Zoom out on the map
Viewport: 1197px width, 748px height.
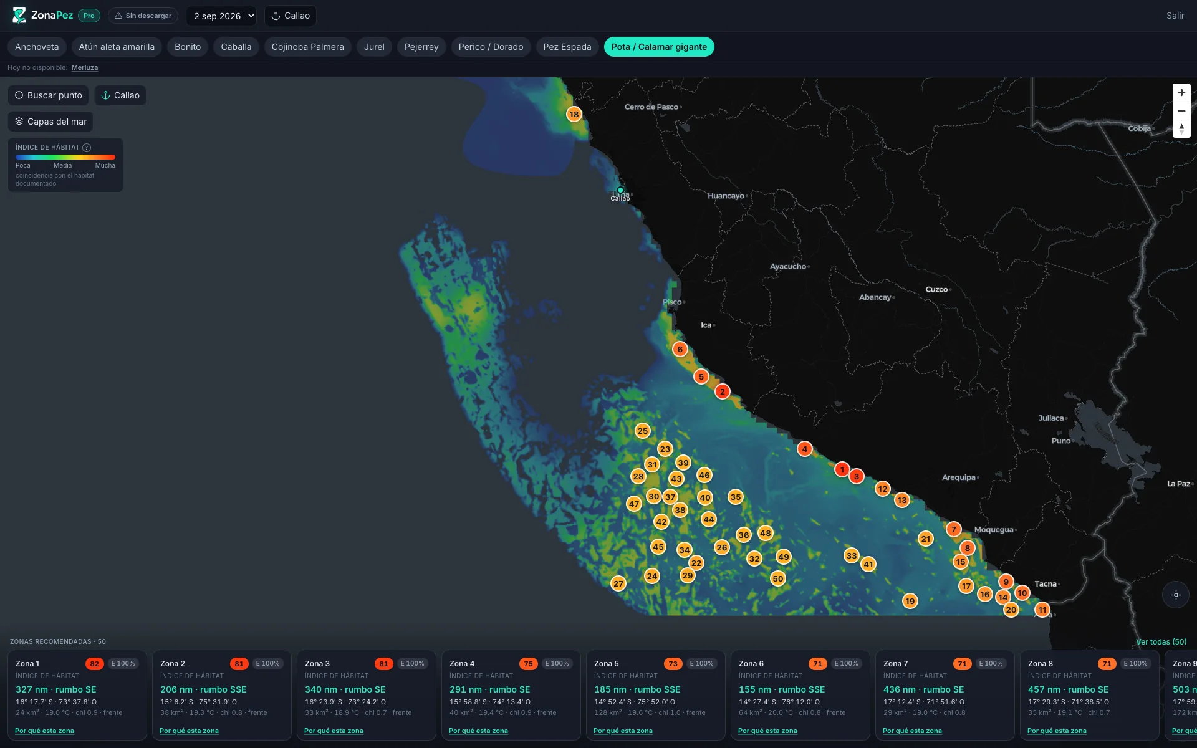click(x=1181, y=111)
